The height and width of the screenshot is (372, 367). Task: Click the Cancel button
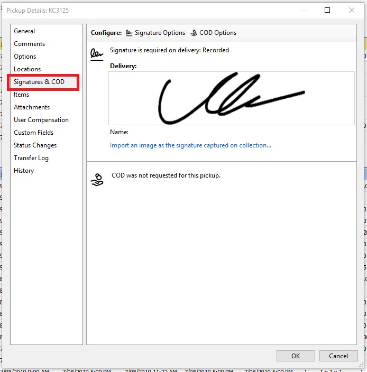pos(338,356)
